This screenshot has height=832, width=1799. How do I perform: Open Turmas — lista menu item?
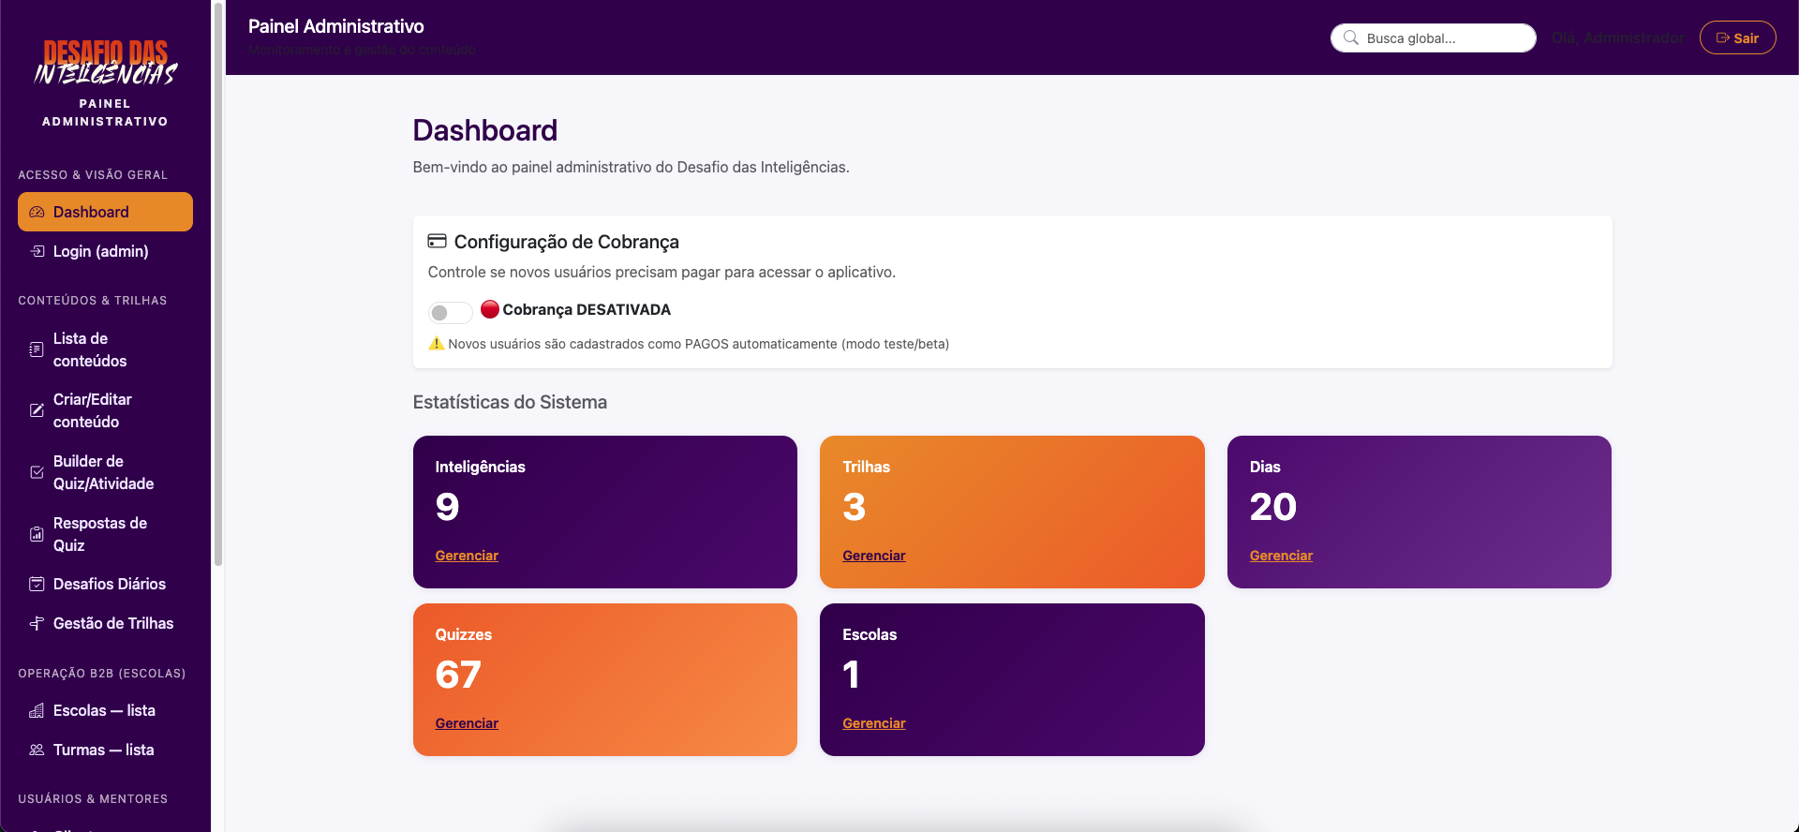(x=103, y=750)
